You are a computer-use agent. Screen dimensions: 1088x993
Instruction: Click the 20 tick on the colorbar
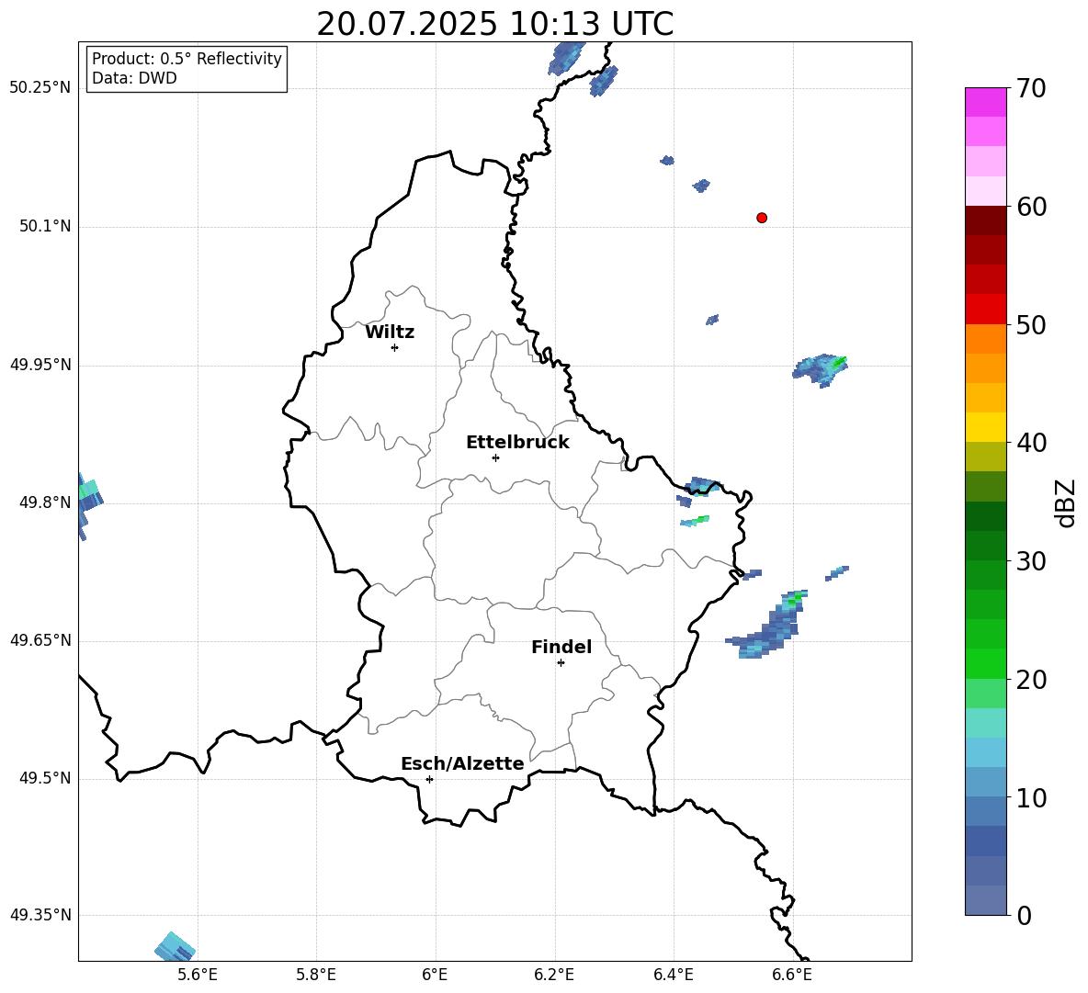(x=1030, y=680)
